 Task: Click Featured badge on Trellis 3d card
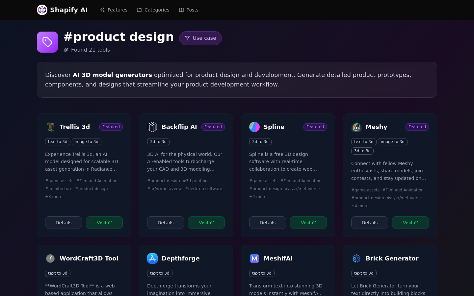click(111, 127)
